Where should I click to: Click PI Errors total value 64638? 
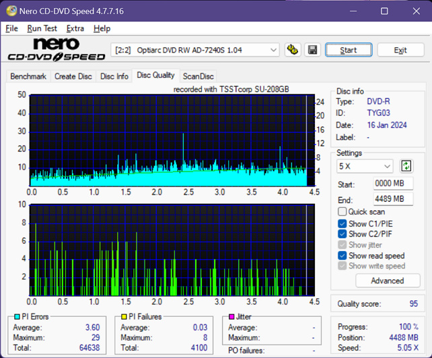click(89, 348)
